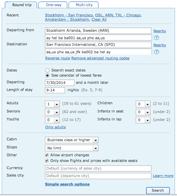This screenshot has height=196, width=177.
Task: Open the Adults count dropdown
Action: point(52,104)
